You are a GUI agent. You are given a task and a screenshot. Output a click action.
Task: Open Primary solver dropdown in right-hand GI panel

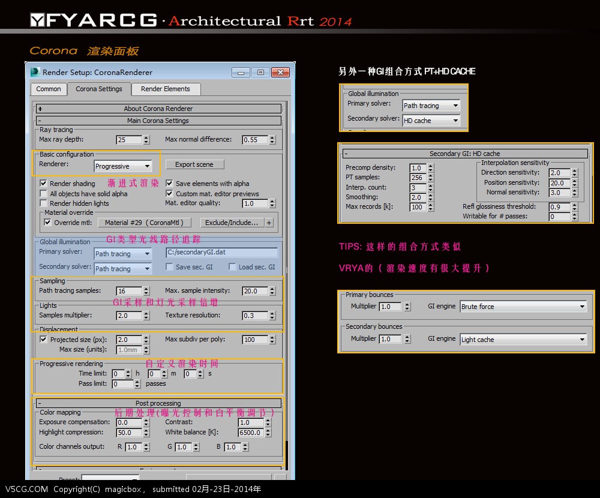pos(431,105)
